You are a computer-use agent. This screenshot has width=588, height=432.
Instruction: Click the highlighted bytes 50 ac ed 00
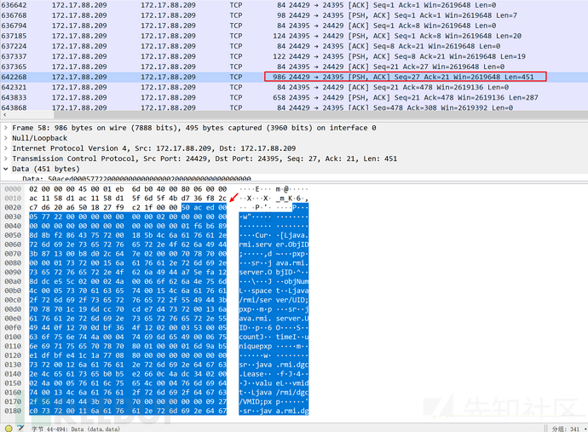204,207
